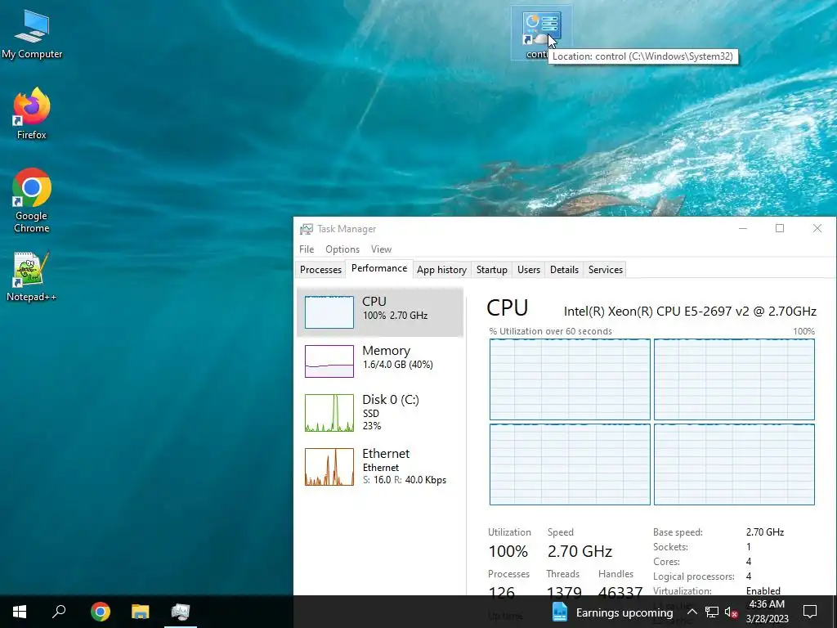Click the Task Manager title bar icon
The image size is (837, 628).
(x=307, y=229)
